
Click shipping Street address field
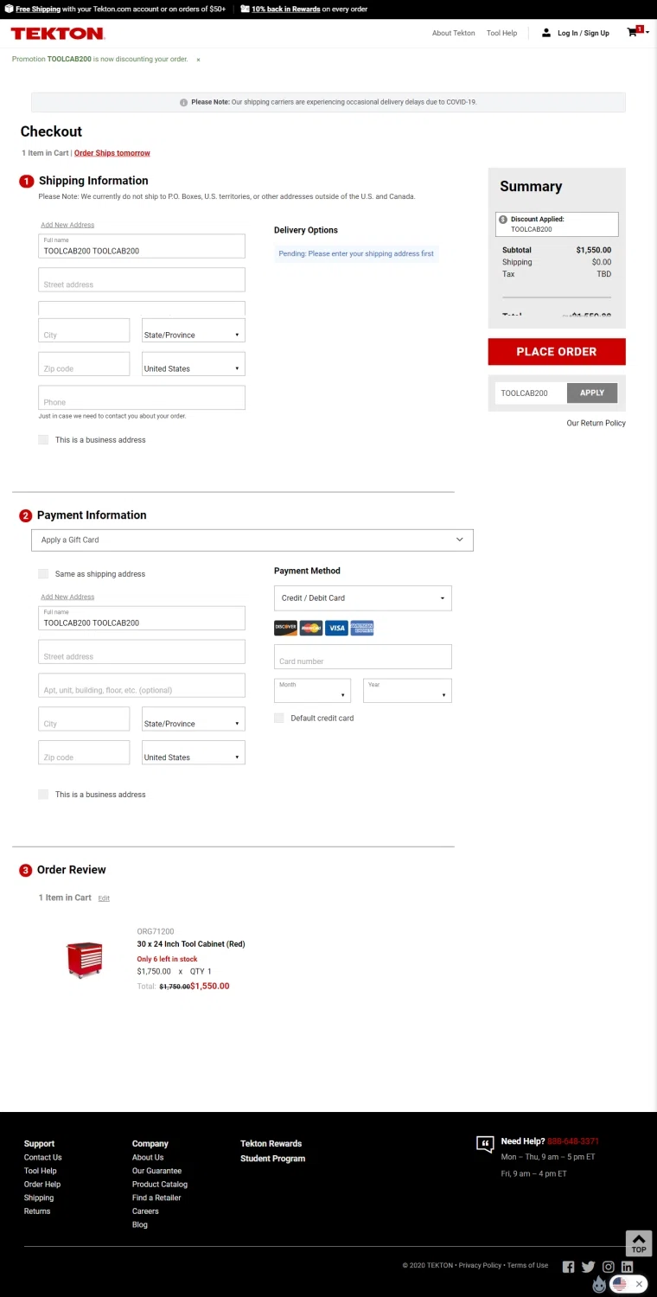(142, 279)
